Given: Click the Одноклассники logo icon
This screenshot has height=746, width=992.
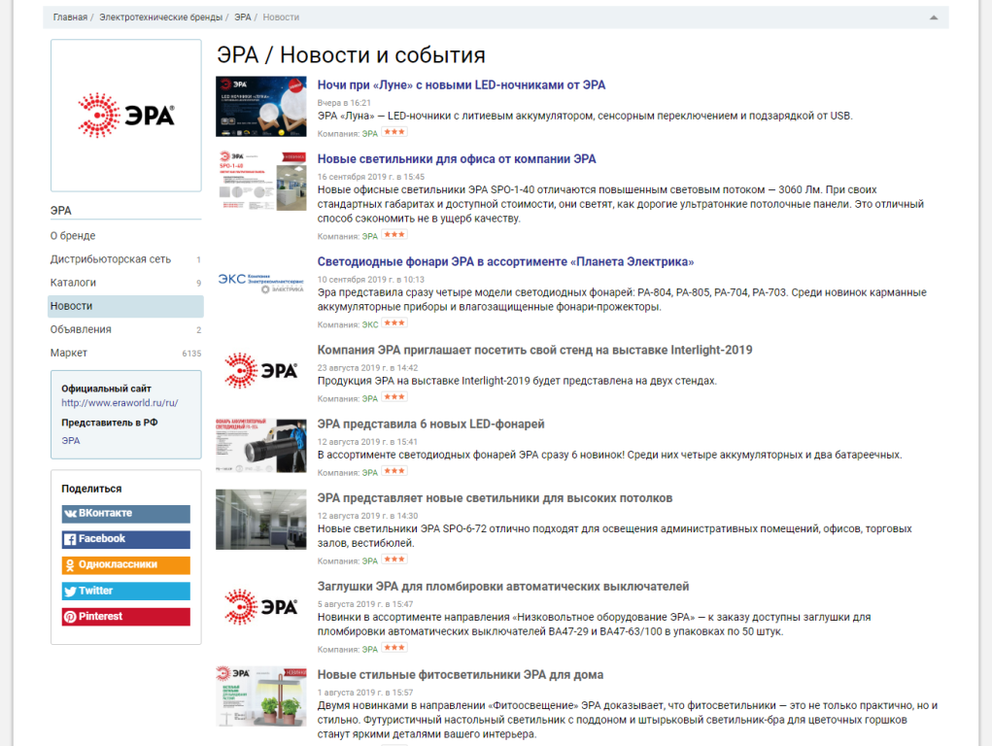Looking at the screenshot, I should click(x=70, y=565).
